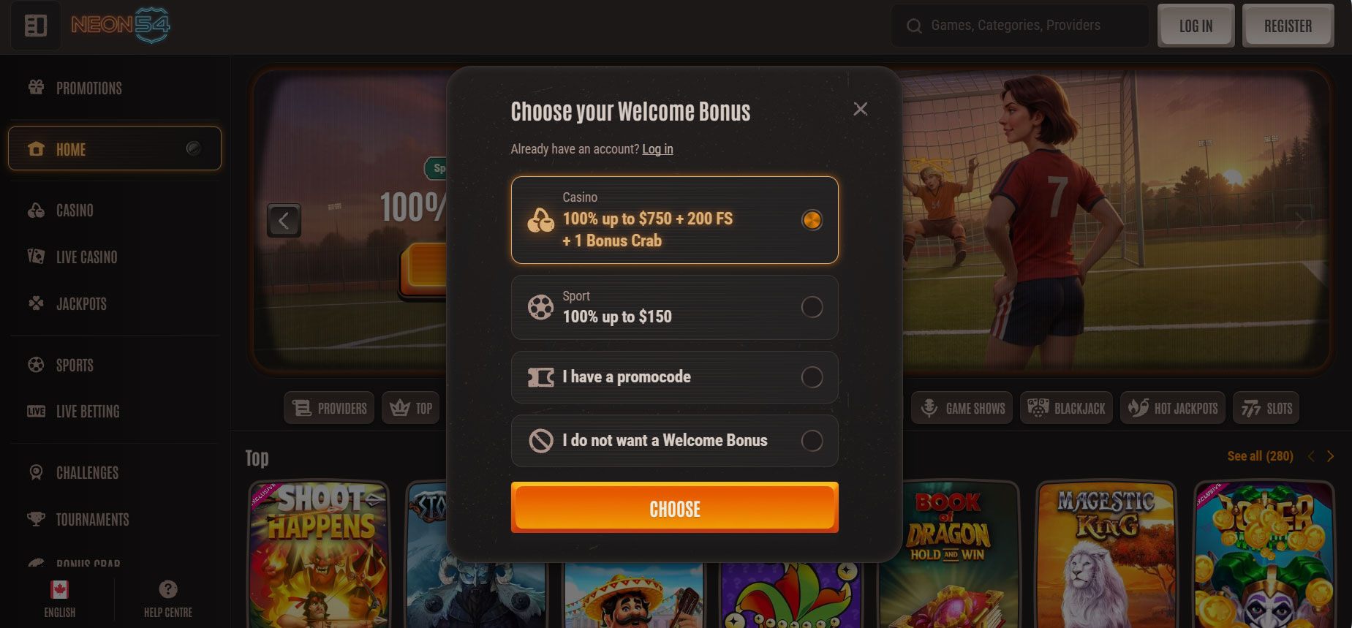This screenshot has height=628, width=1352.
Task: Open the Sports ball icon in the sidebar
Action: coord(36,365)
